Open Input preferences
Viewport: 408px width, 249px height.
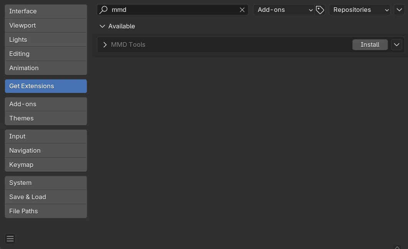[46, 136]
